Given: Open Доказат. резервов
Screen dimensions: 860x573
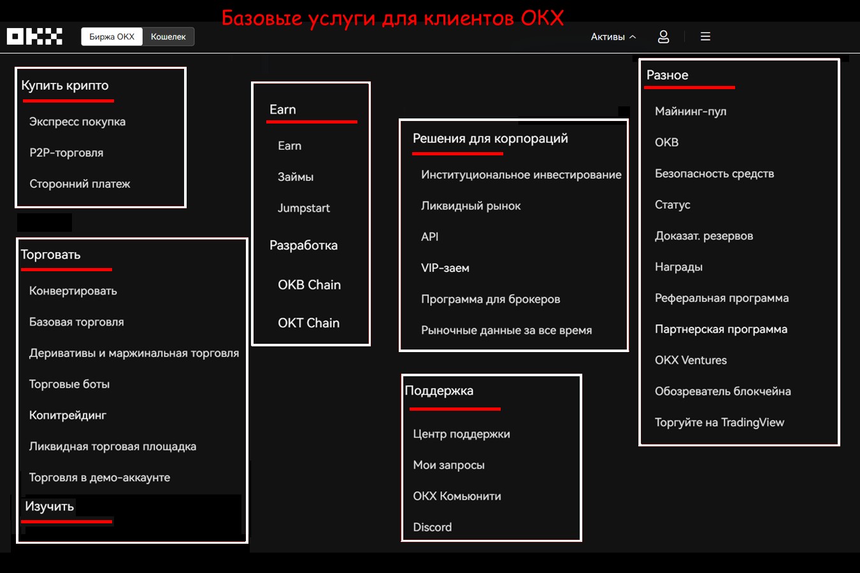Looking at the screenshot, I should [x=704, y=236].
